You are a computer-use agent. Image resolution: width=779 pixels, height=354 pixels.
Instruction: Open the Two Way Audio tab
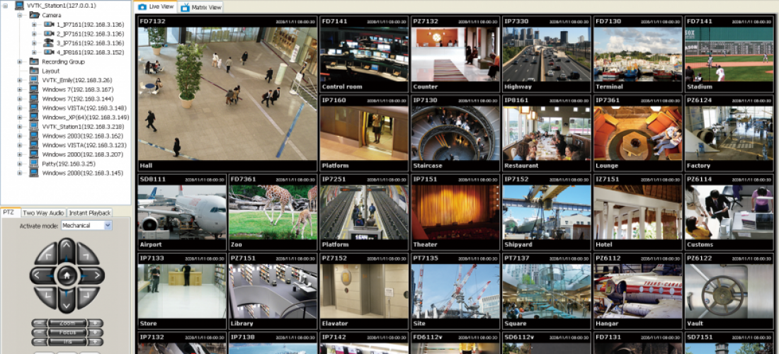44,213
